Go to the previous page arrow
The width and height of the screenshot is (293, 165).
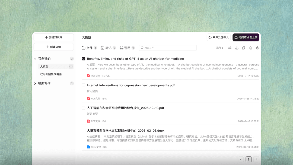click(x=241, y=159)
